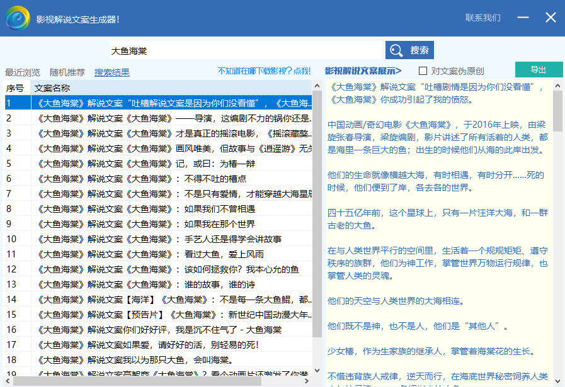Click the list vertical scrollbar thumb
565x387 pixels.
[x=317, y=214]
